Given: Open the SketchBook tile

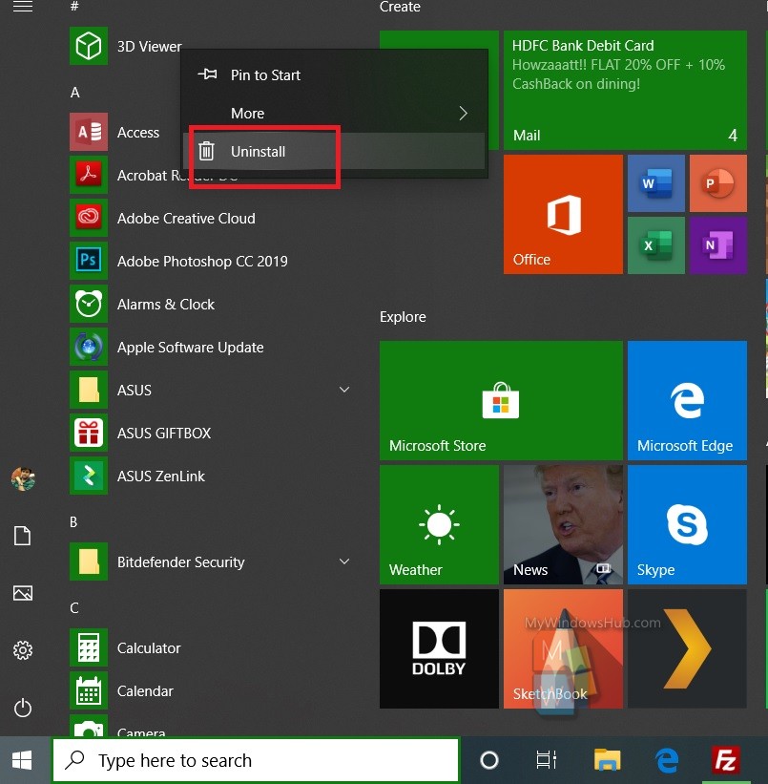Looking at the screenshot, I should 563,648.
